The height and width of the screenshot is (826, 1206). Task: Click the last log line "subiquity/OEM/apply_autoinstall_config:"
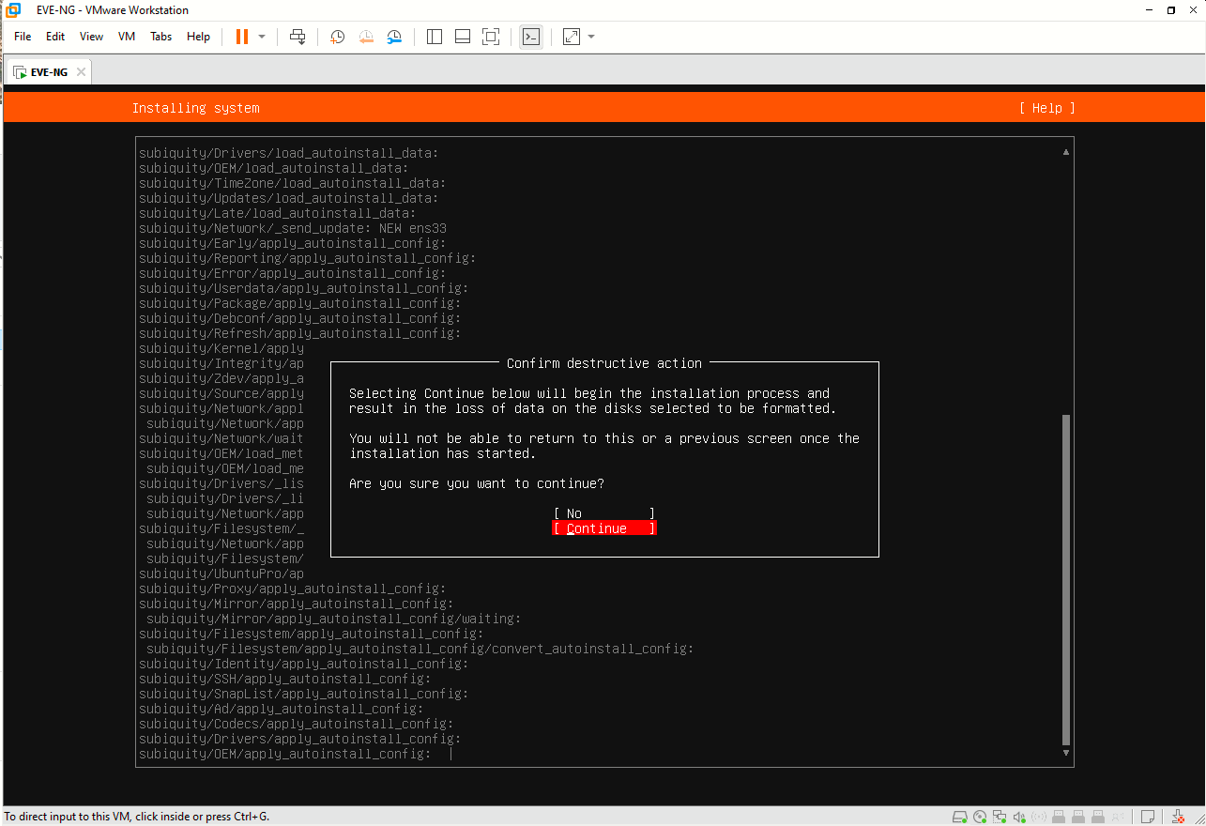click(x=285, y=754)
